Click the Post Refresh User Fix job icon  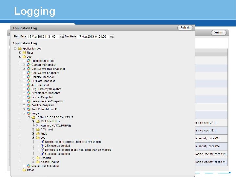click(x=29, y=109)
